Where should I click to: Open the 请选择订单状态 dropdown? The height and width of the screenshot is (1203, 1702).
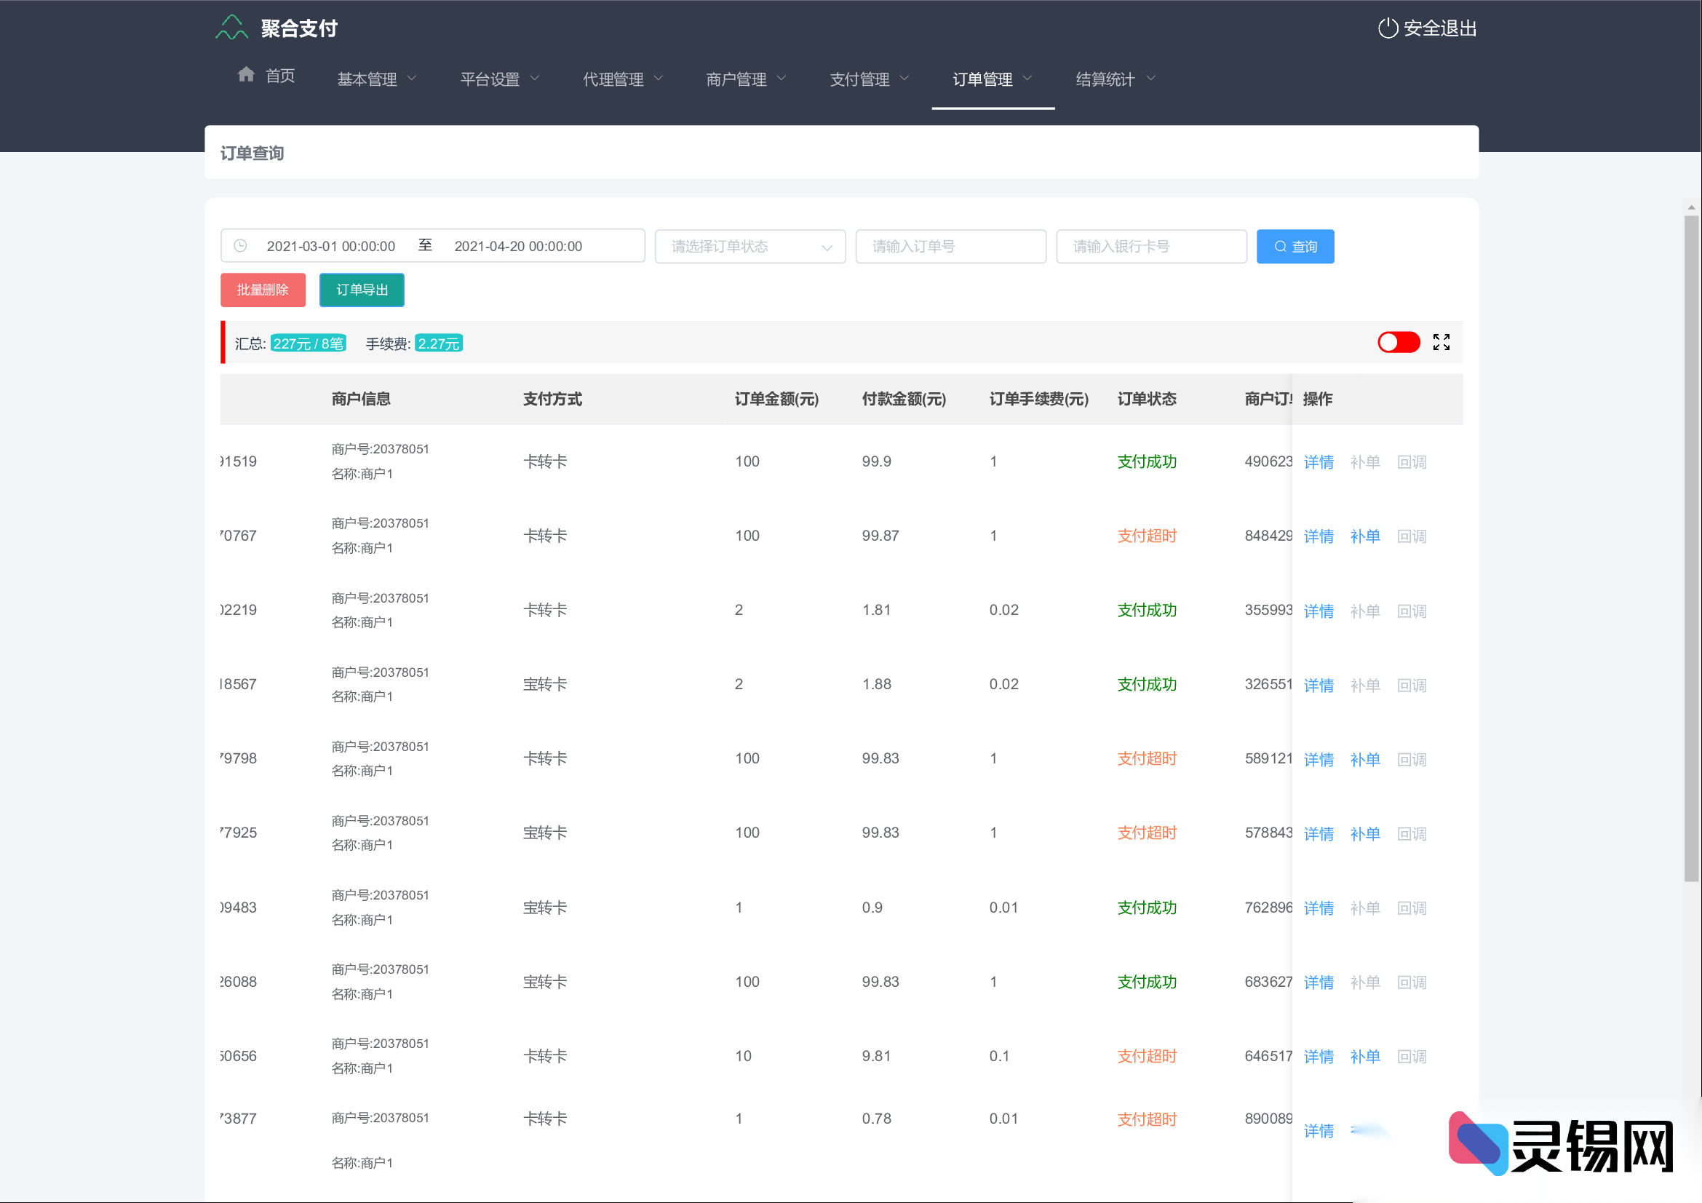pyautogui.click(x=749, y=246)
